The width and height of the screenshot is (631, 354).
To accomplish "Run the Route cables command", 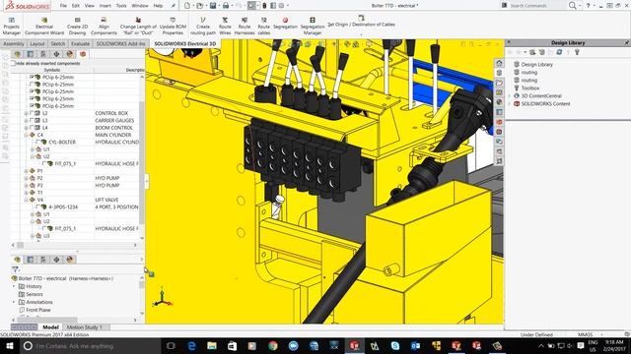I will coord(264,27).
